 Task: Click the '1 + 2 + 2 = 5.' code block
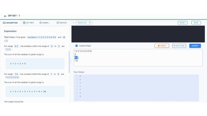click(35, 63)
